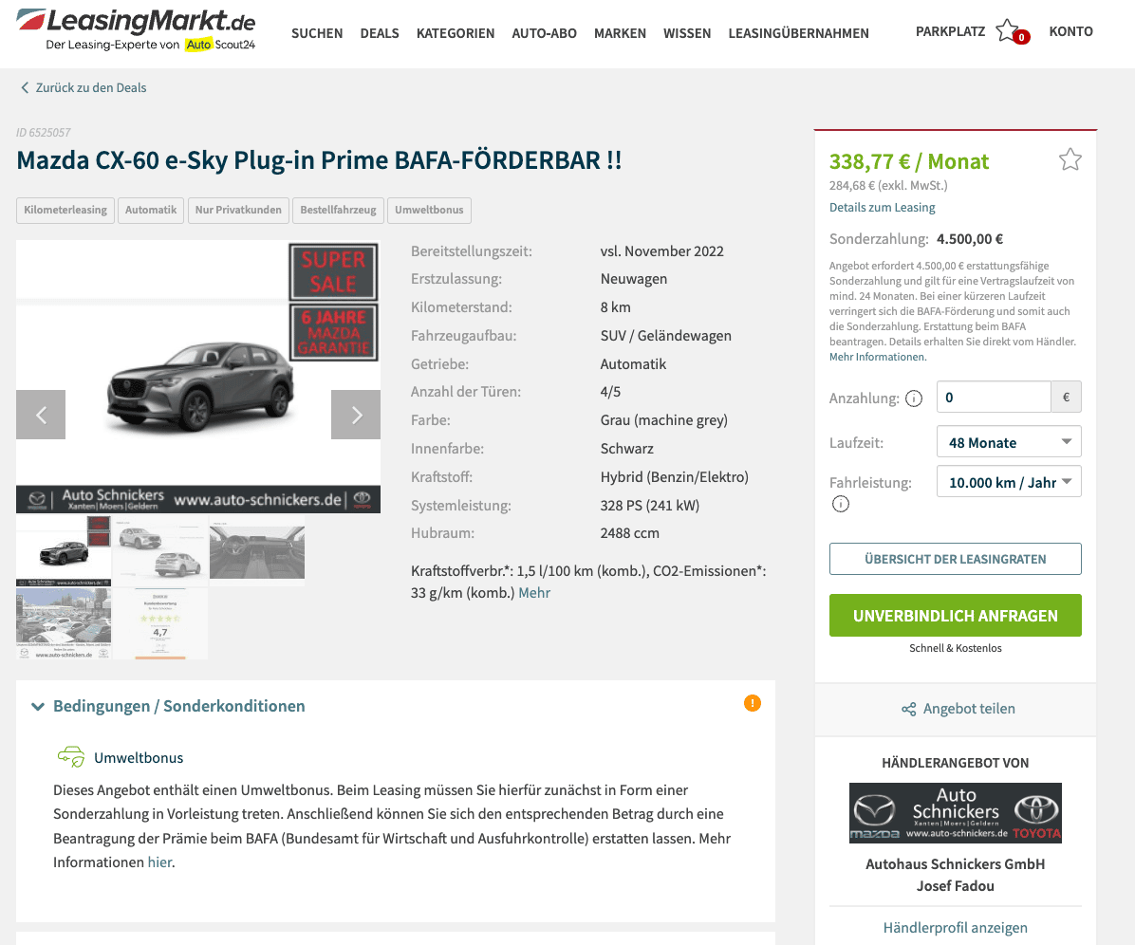Select the car interior thumbnail

257,550
